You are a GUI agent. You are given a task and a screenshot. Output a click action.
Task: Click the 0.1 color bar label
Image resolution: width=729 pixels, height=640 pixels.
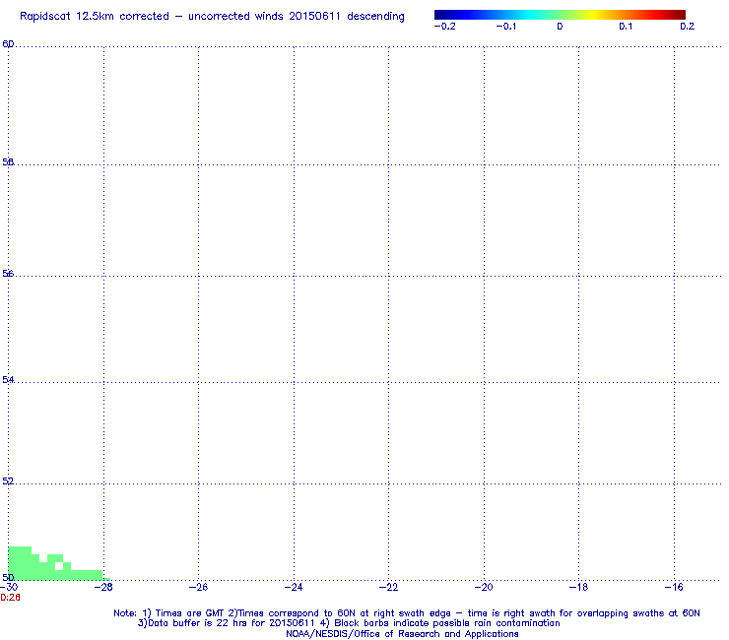point(626,27)
